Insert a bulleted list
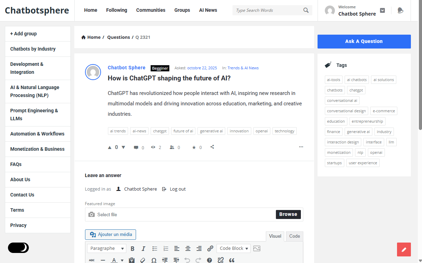 (x=155, y=248)
